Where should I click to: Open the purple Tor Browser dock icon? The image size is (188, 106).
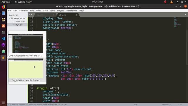tap(3, 45)
